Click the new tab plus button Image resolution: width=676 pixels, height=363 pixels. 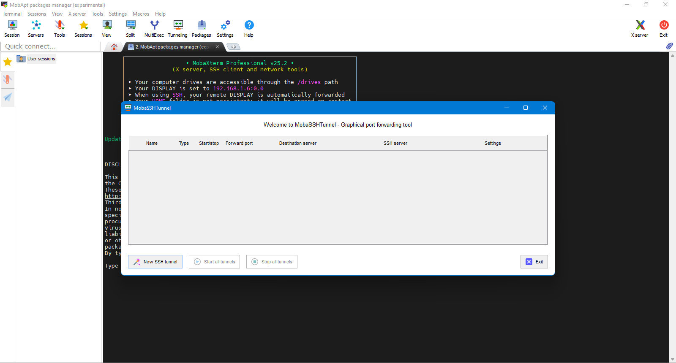[x=233, y=47]
